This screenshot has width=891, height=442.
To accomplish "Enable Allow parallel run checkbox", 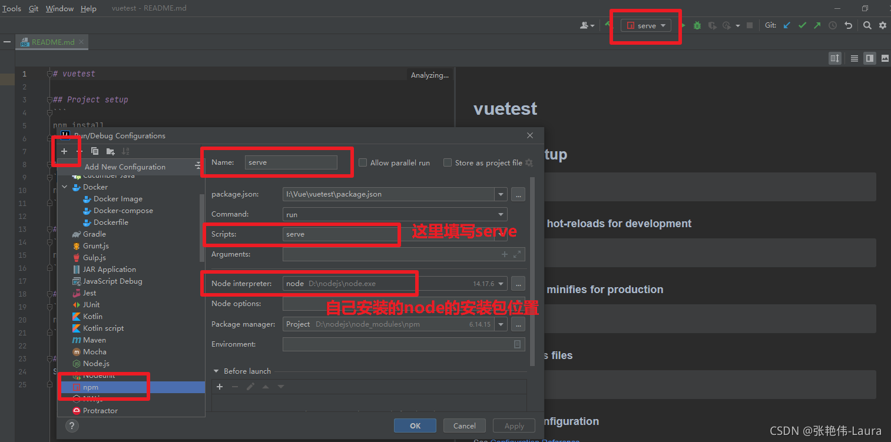I will point(363,162).
